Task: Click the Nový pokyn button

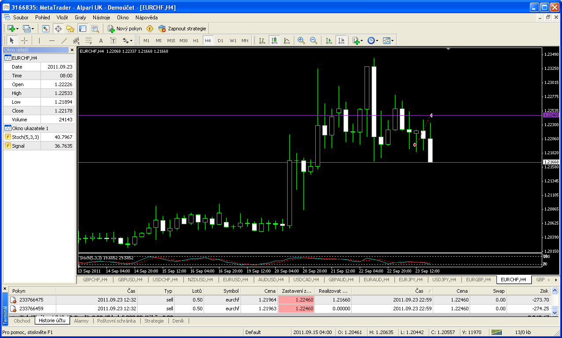Action: (x=125, y=29)
